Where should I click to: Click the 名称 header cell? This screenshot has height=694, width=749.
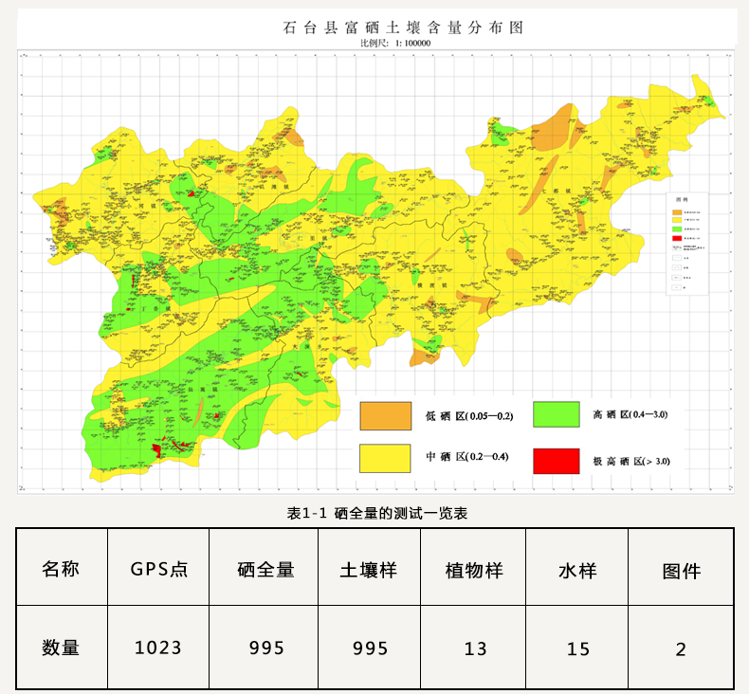[61, 569]
